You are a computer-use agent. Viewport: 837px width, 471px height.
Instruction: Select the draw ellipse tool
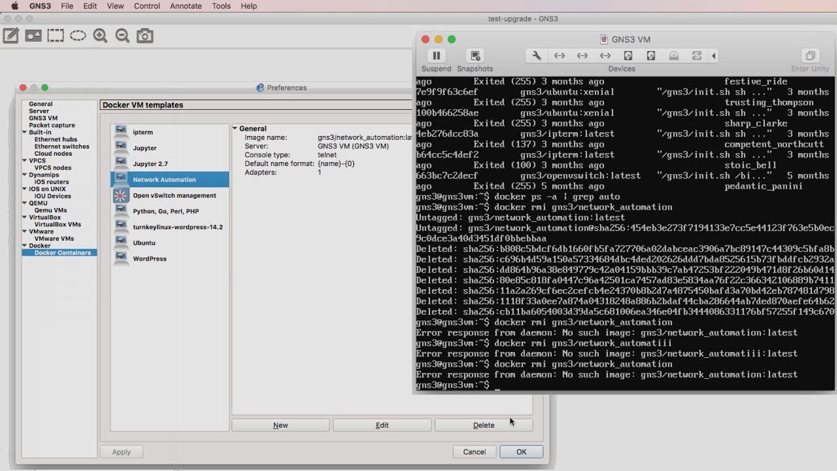pos(78,35)
